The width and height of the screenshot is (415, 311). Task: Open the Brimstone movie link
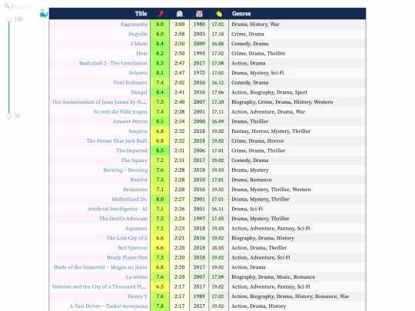point(135,190)
